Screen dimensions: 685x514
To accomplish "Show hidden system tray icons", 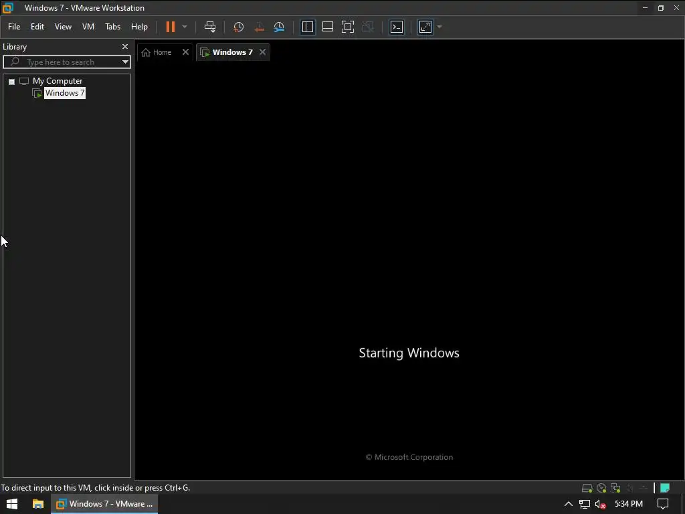I will click(x=569, y=504).
